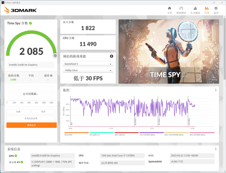Toggle the CPU 温度 (°C) legend series
The width and height of the screenshot is (226, 173).
pyautogui.click(x=102, y=134)
